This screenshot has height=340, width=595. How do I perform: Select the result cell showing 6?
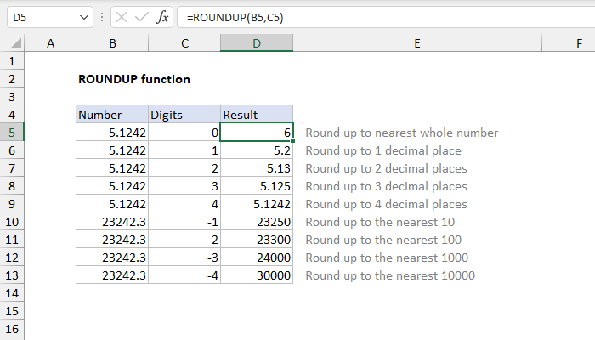click(257, 133)
